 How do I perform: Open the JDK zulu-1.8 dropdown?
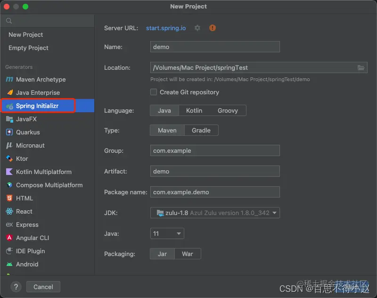[x=215, y=213]
